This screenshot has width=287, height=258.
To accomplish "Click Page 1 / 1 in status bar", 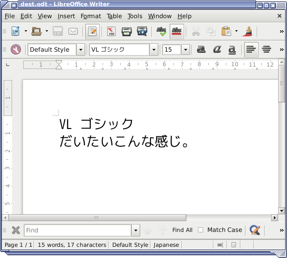I will point(18,245).
